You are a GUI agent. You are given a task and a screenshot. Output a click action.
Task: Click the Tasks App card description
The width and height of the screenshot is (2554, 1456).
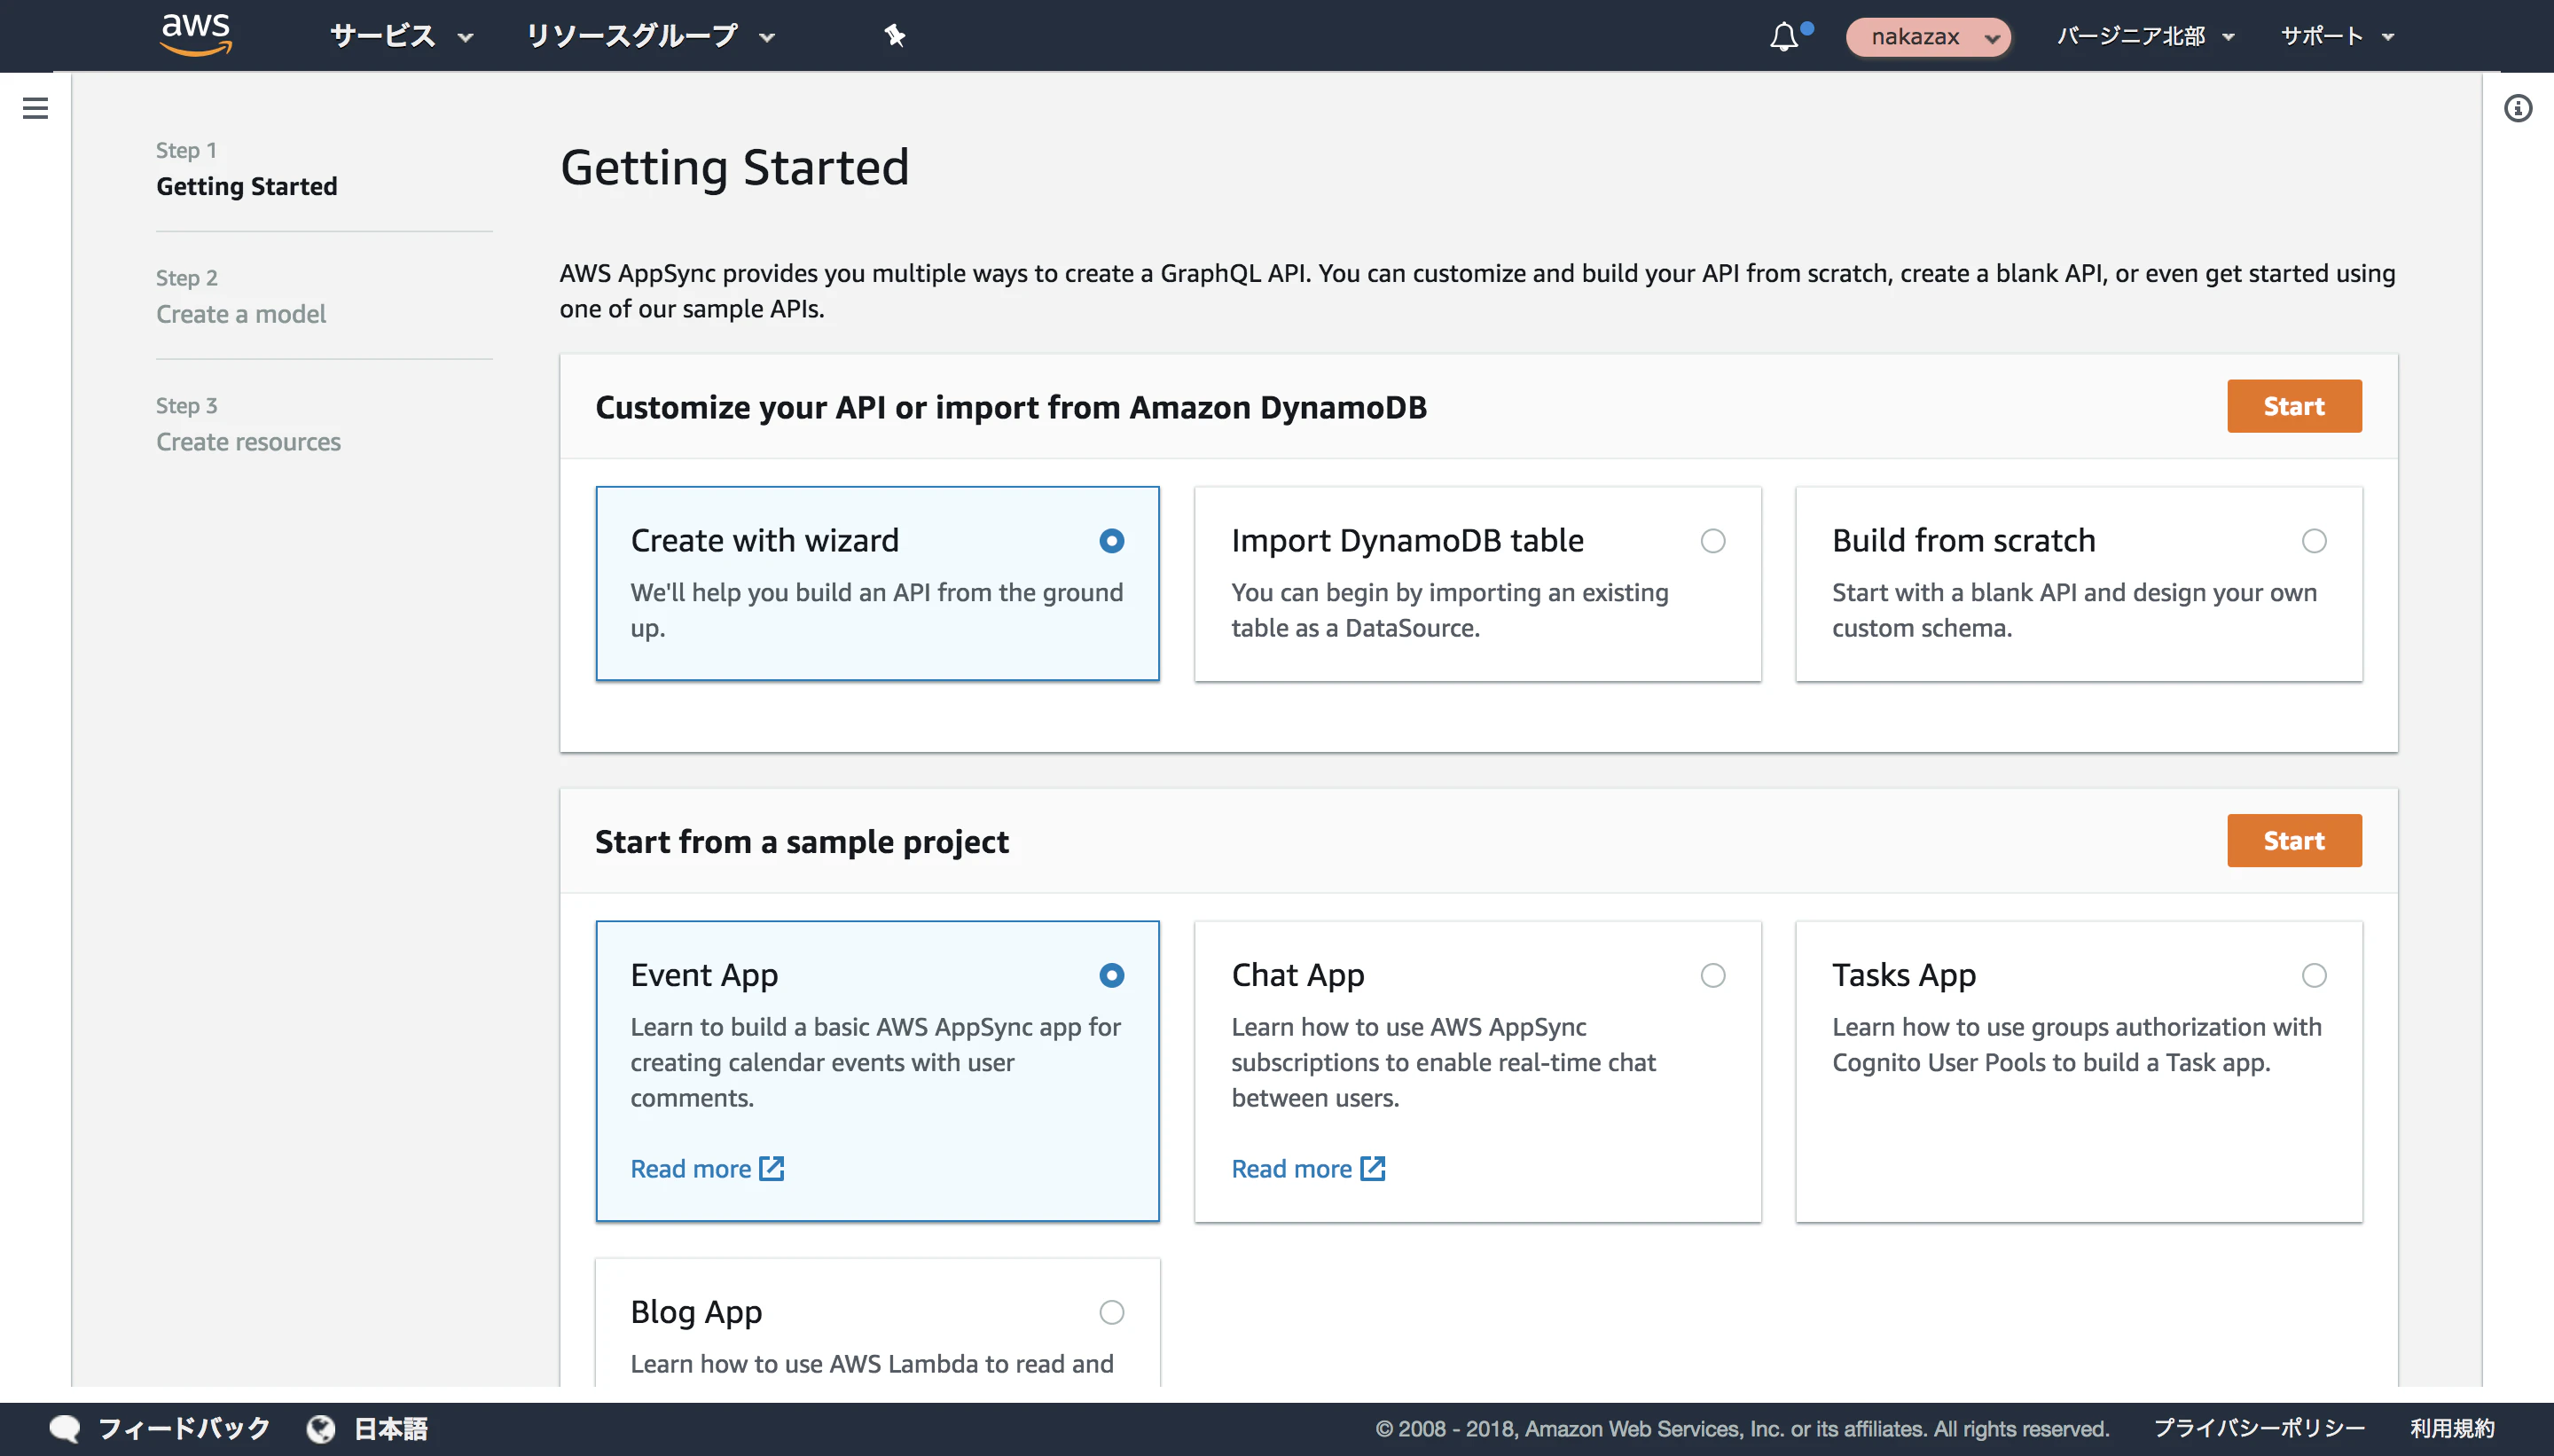tap(2076, 1044)
